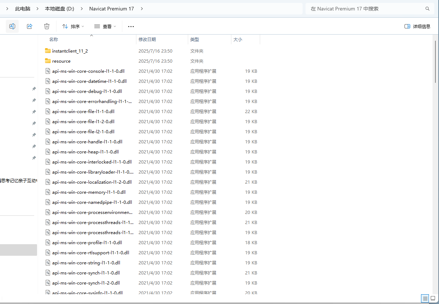The height and width of the screenshot is (304, 439).
Task: Click the highlighted item in navigation pane
Action: pyautogui.click(x=18, y=250)
